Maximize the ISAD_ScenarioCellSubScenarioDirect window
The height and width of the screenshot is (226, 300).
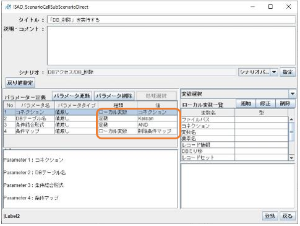click(270, 7)
